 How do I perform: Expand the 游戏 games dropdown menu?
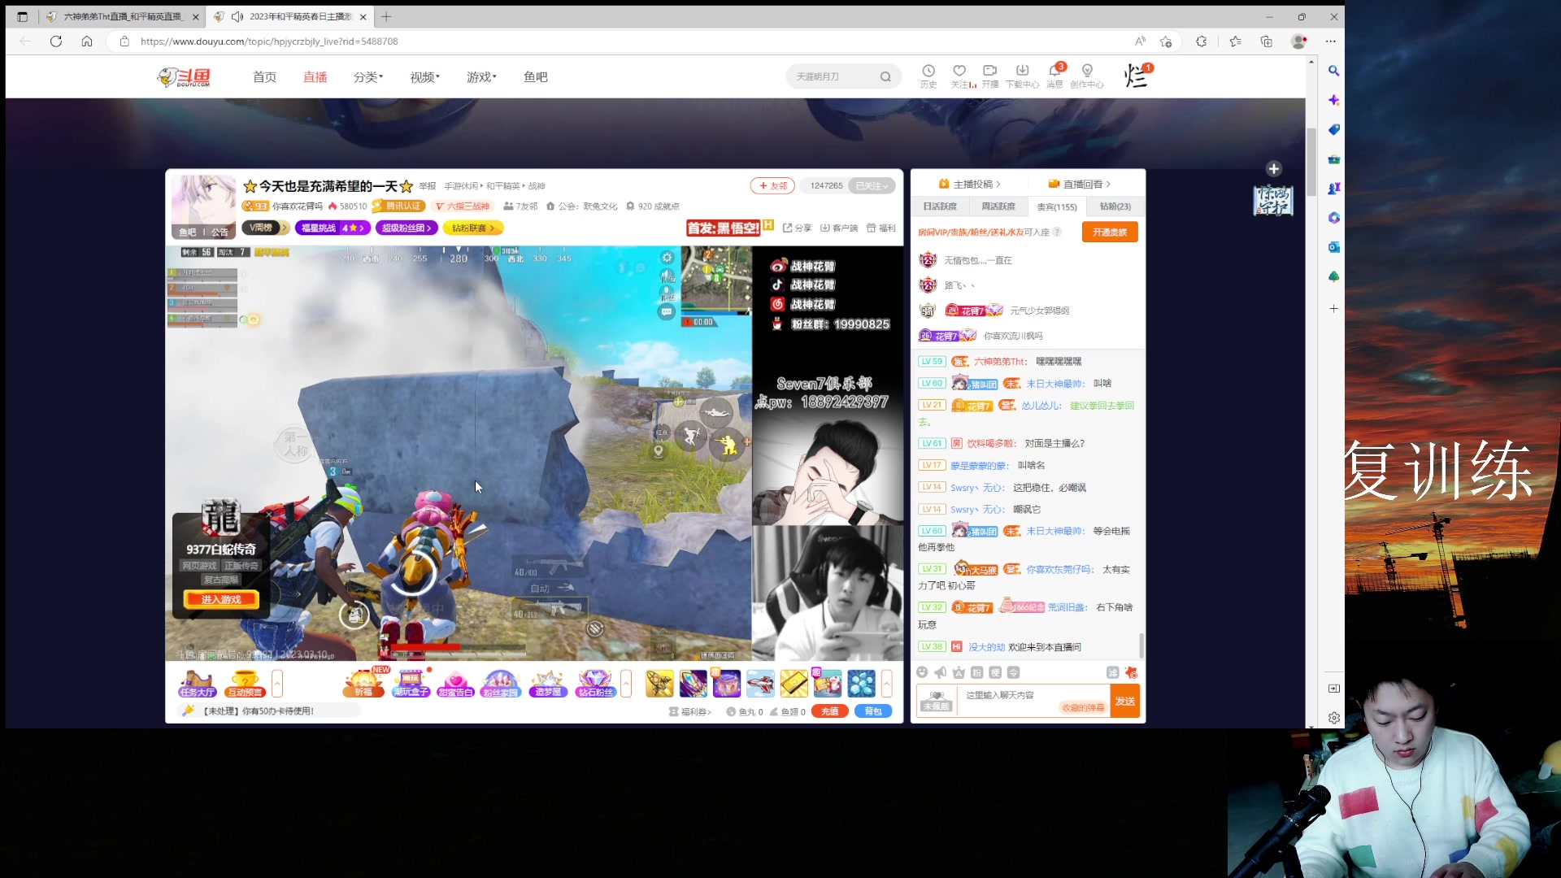[481, 76]
